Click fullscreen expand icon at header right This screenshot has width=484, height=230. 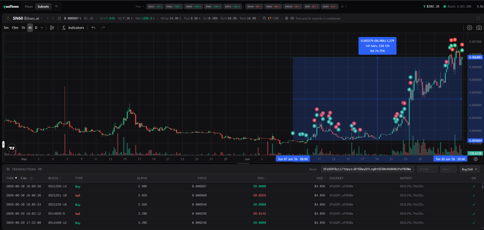click(x=478, y=18)
